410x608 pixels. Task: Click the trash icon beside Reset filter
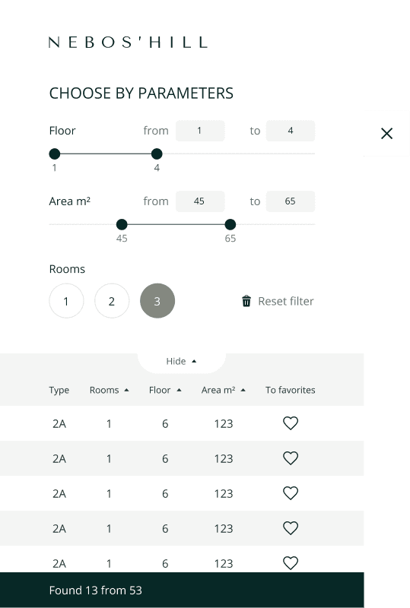(x=246, y=301)
